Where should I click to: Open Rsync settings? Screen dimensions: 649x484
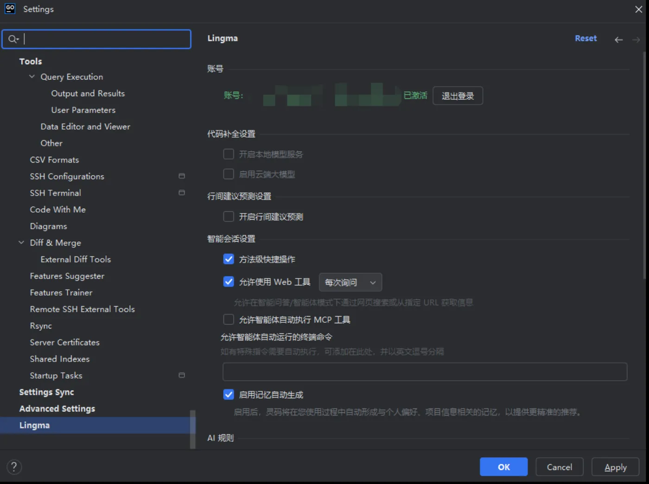pyautogui.click(x=41, y=326)
